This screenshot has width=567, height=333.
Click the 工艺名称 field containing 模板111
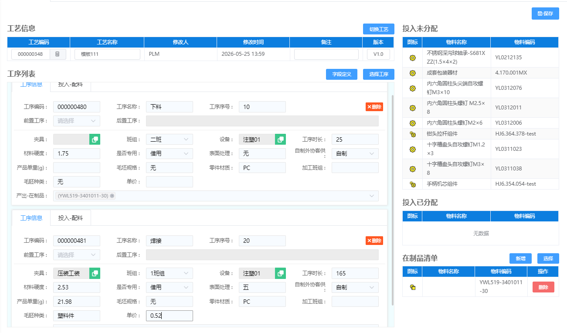107,54
